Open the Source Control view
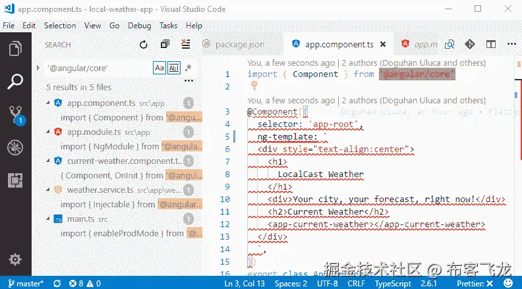The image size is (522, 289). tap(16, 115)
